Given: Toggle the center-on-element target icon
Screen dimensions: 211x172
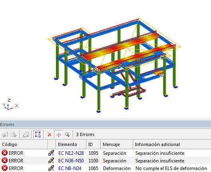Looking at the screenshot, I should point(58,134).
